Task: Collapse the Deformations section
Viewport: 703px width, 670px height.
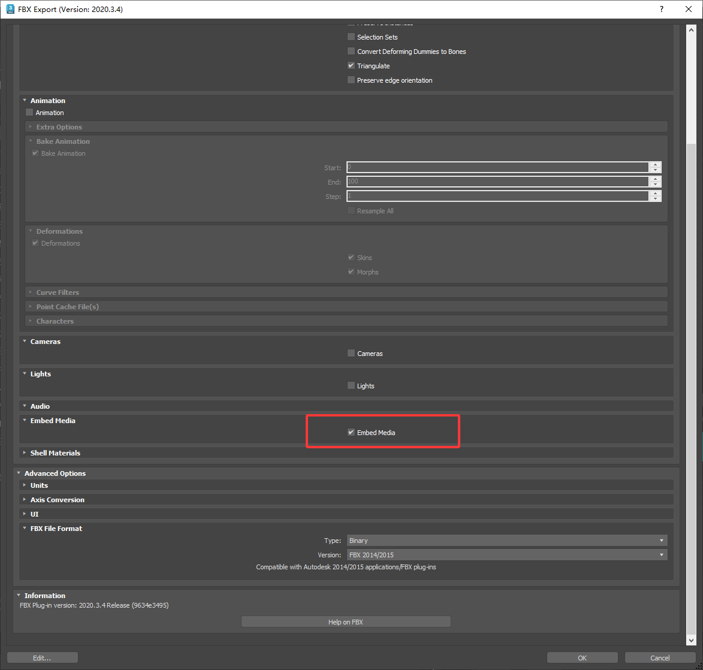Action: [31, 231]
